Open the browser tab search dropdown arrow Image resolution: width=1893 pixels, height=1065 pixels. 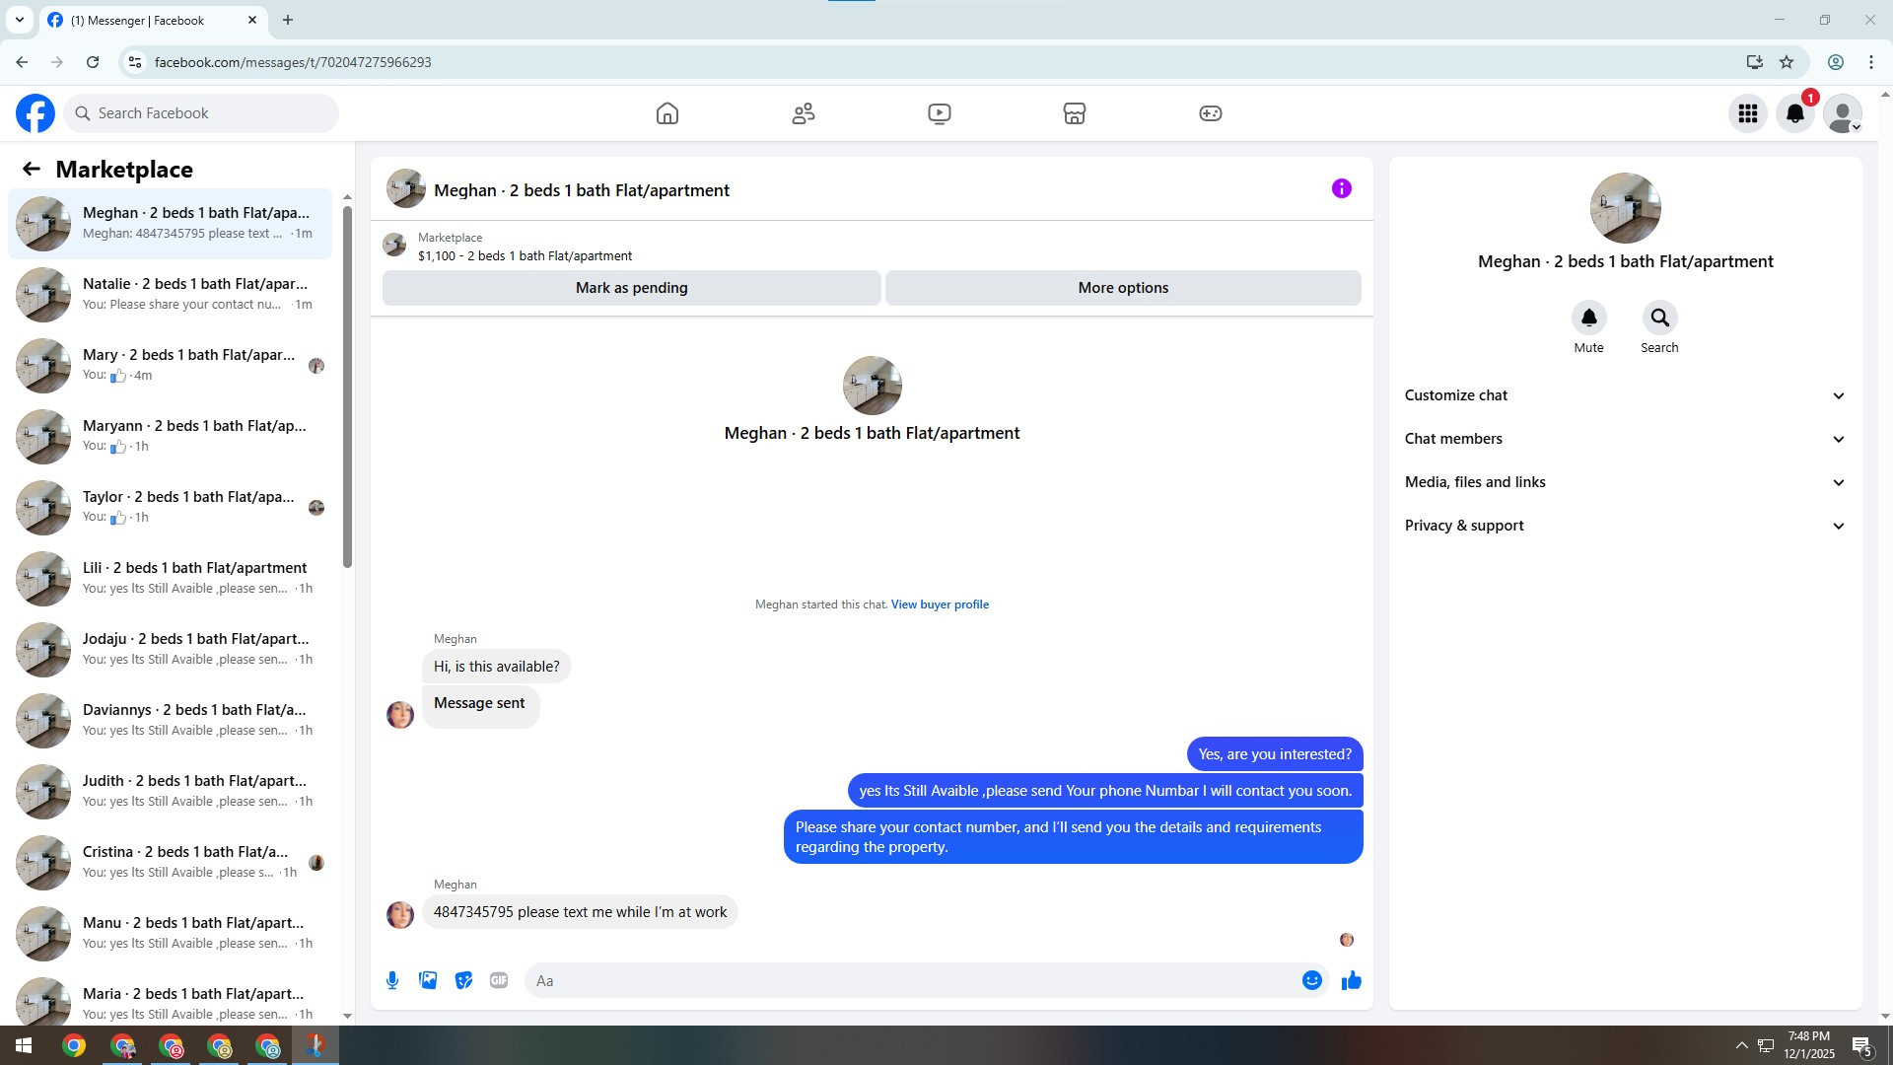(19, 20)
